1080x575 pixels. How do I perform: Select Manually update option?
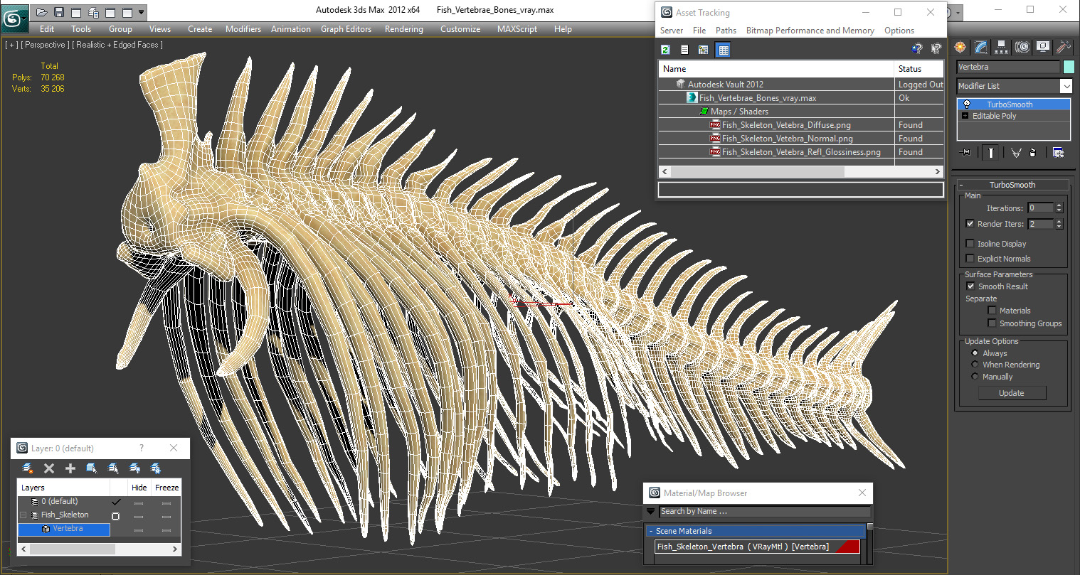pyautogui.click(x=975, y=376)
